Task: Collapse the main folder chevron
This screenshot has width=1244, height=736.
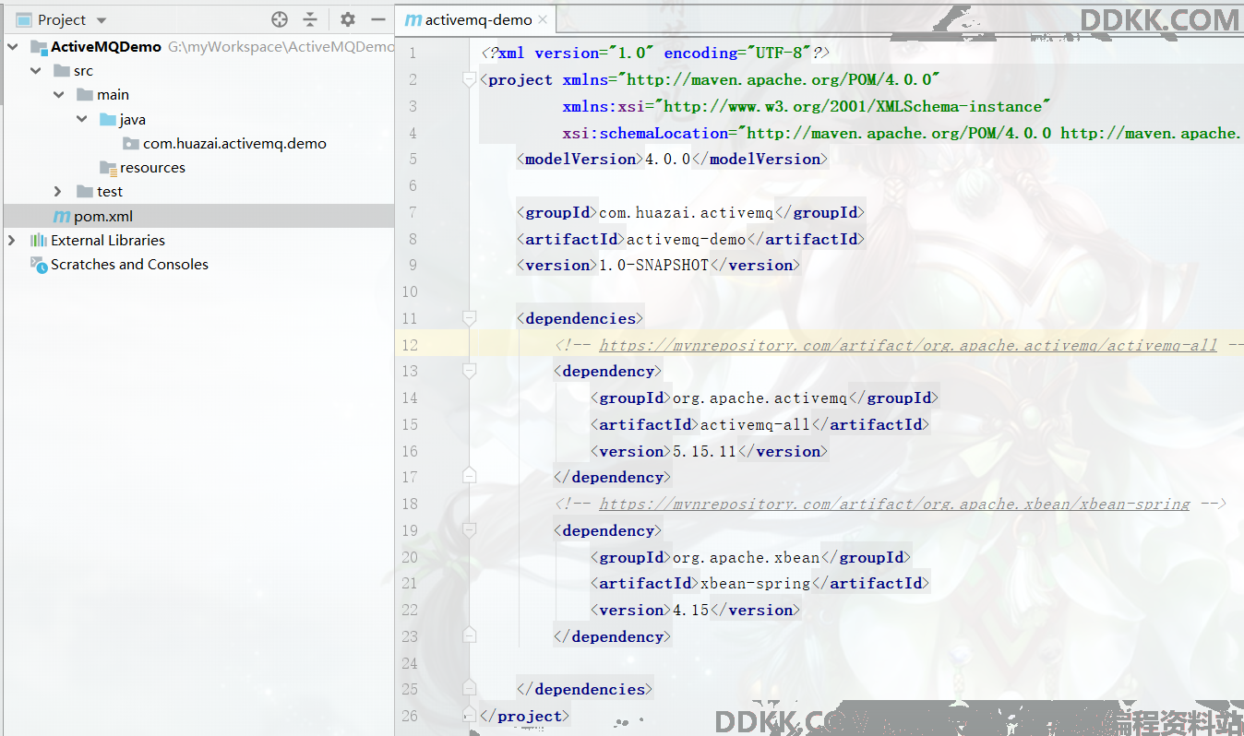Action: [59, 94]
